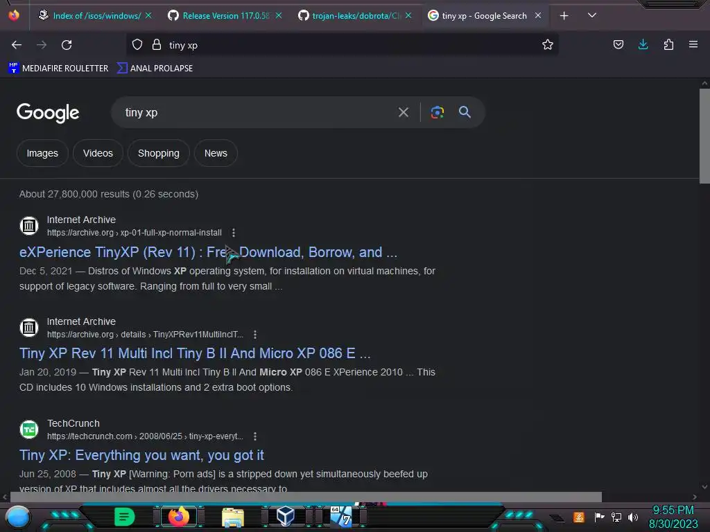Open the volume speaker tray icon
Screen dimensions: 710x532
pyautogui.click(x=633, y=517)
